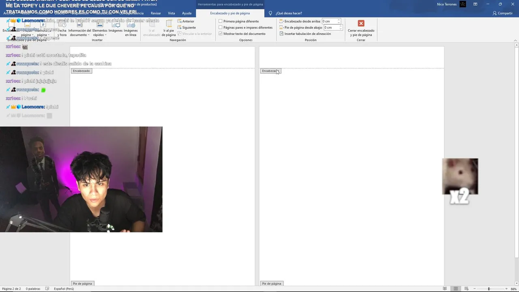Image resolution: width=519 pixels, height=292 pixels.
Task: Click the Encabezado label on left page
Action: 81,71
